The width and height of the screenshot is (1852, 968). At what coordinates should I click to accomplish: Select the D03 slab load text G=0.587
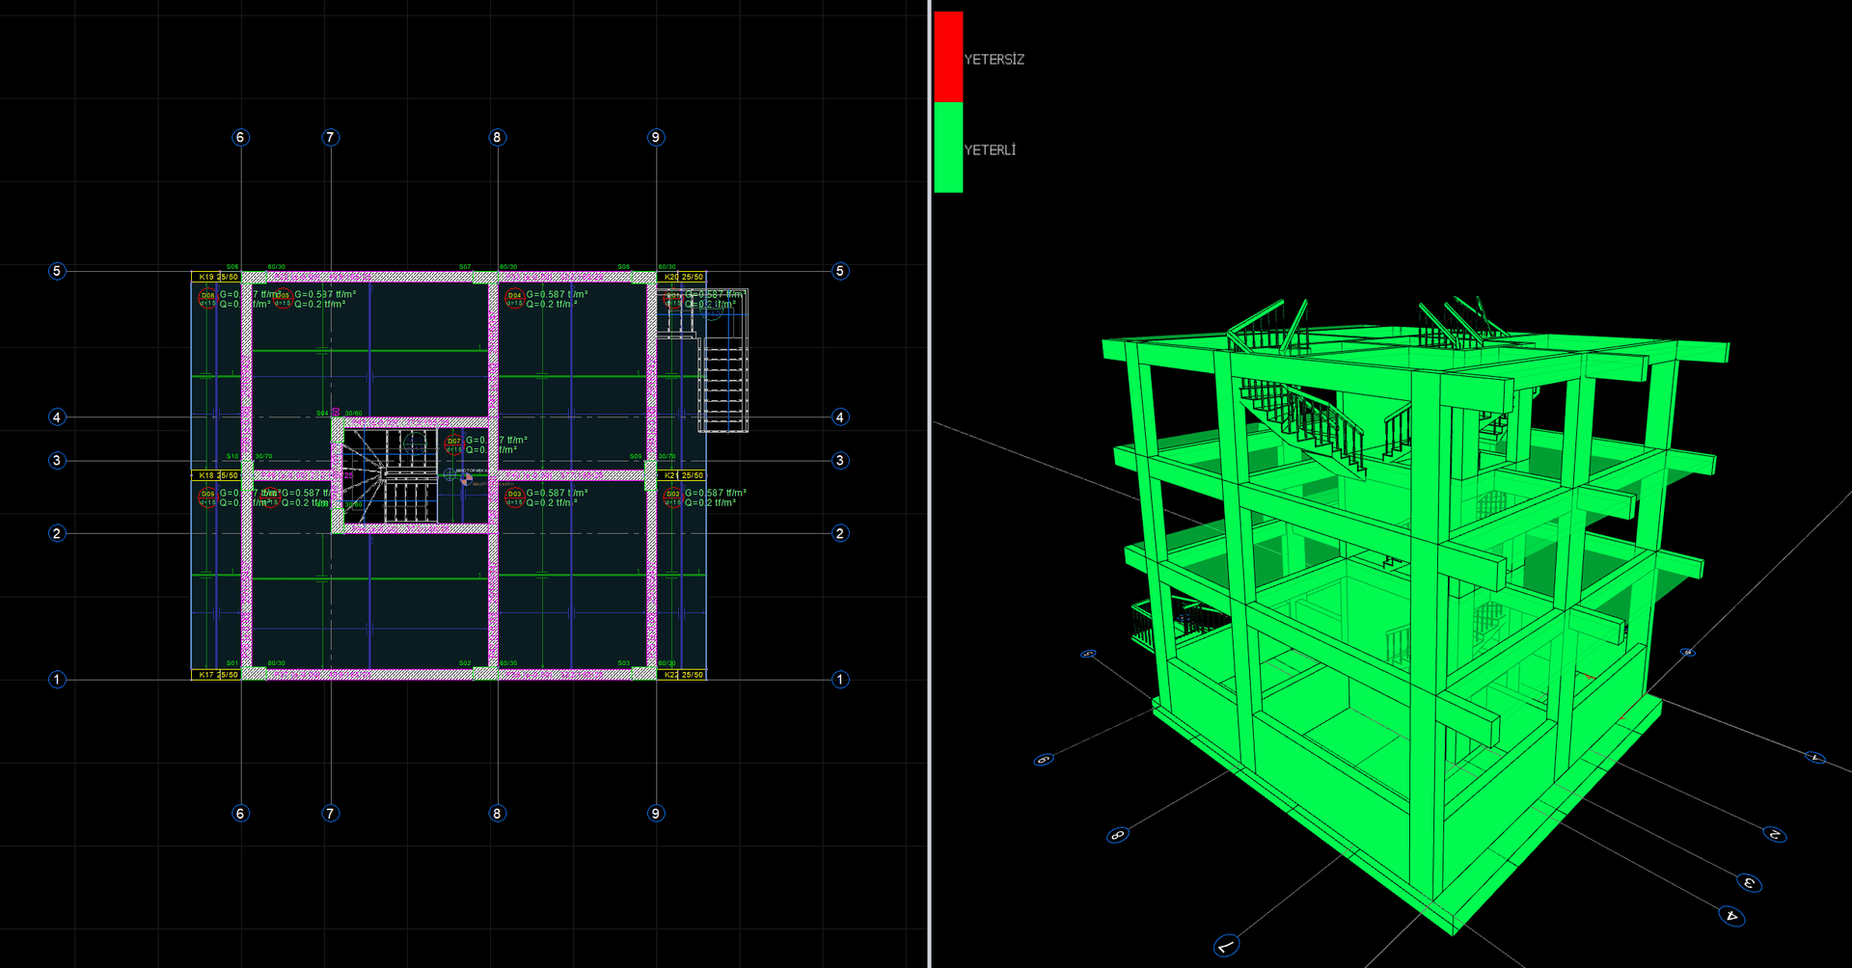[557, 493]
